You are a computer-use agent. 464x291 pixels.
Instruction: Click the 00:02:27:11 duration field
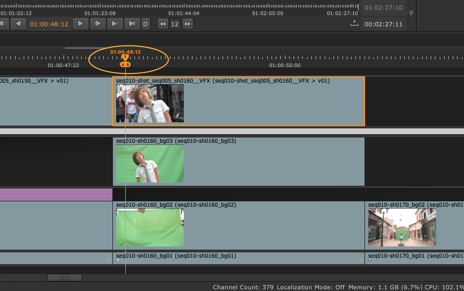(x=383, y=24)
